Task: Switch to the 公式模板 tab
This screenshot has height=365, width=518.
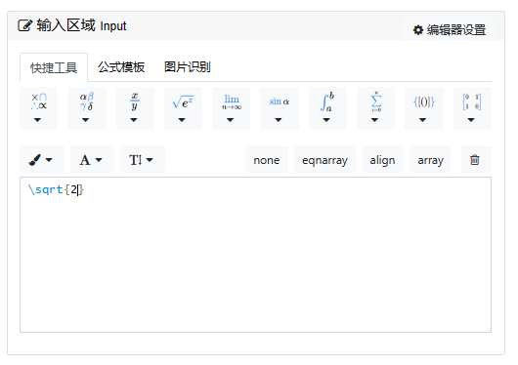Action: [x=121, y=67]
